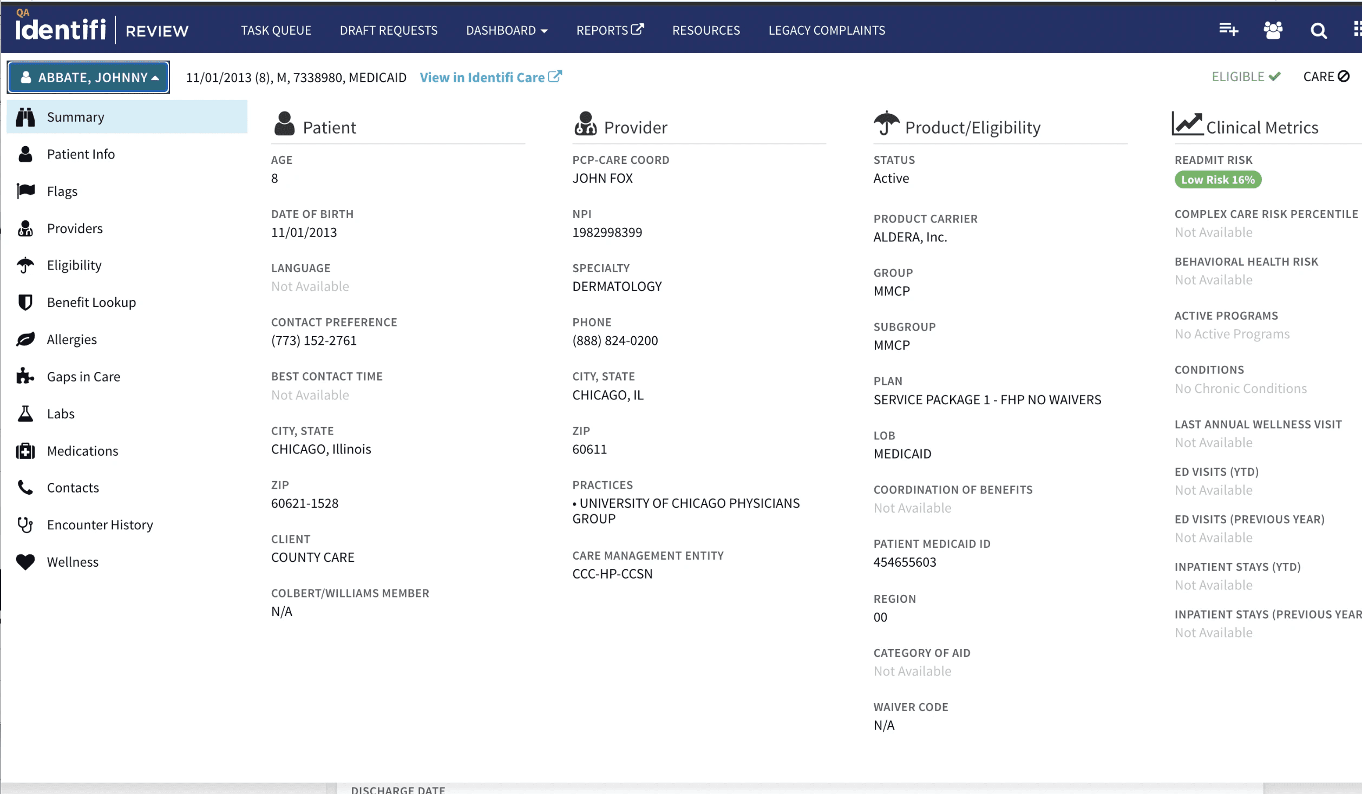Open Gaps in Care section
The width and height of the screenshot is (1362, 794).
[x=83, y=376]
